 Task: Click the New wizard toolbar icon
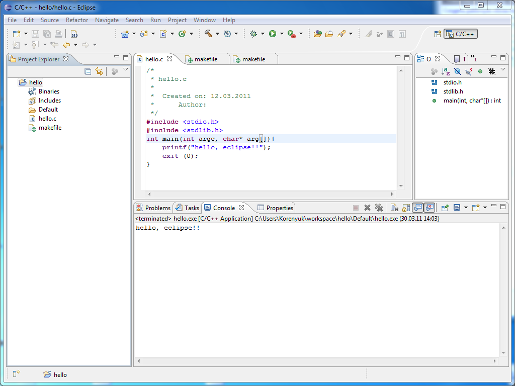click(x=17, y=34)
